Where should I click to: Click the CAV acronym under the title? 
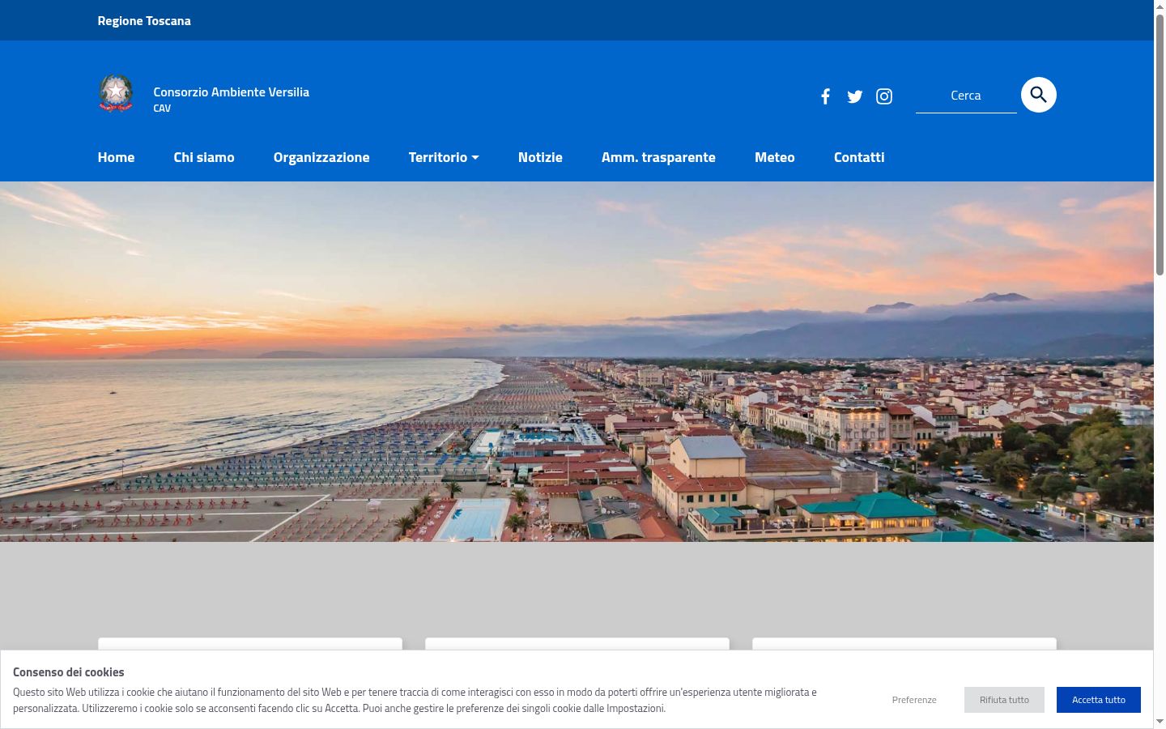tap(162, 109)
